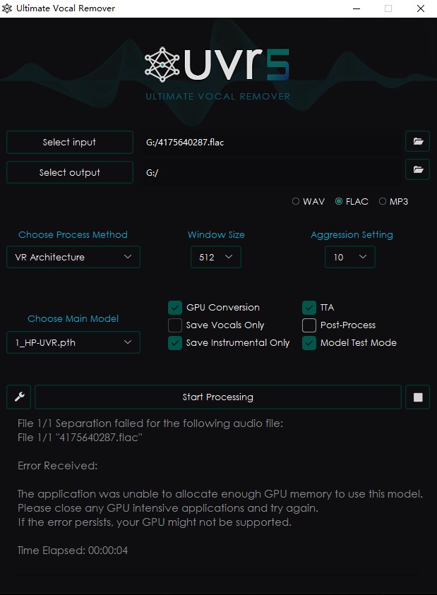Select the MP3 output format

point(381,201)
